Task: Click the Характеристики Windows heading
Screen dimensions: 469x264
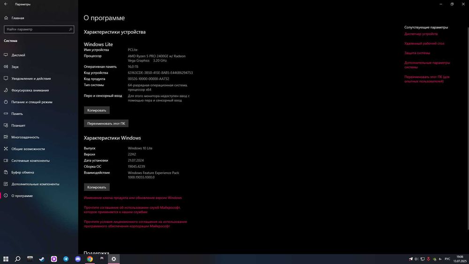Action: [112, 138]
